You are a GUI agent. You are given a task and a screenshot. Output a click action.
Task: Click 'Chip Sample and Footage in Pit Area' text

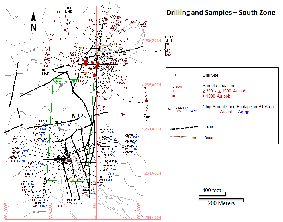238,107
